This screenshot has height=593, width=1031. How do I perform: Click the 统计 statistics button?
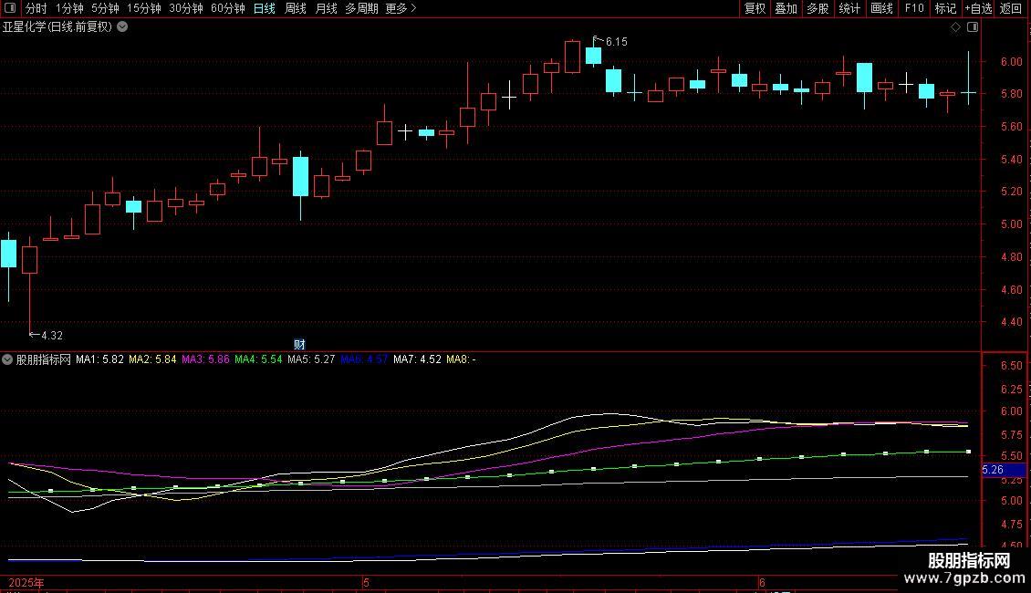tap(849, 8)
